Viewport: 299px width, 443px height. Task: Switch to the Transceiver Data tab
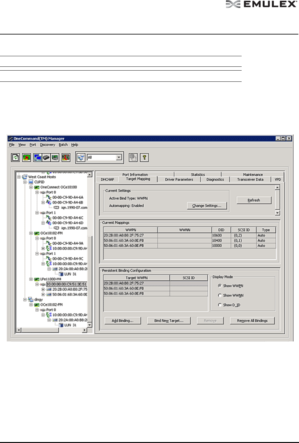250,179
